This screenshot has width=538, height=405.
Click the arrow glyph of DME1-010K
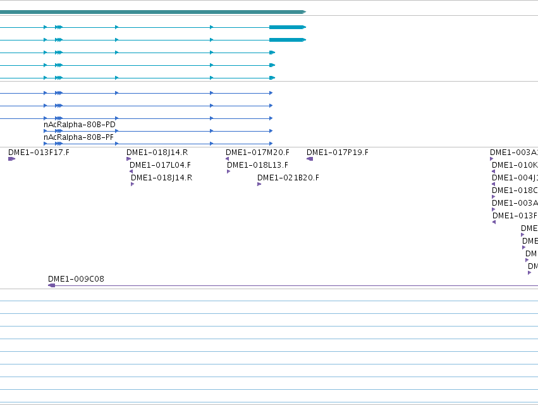click(493, 171)
